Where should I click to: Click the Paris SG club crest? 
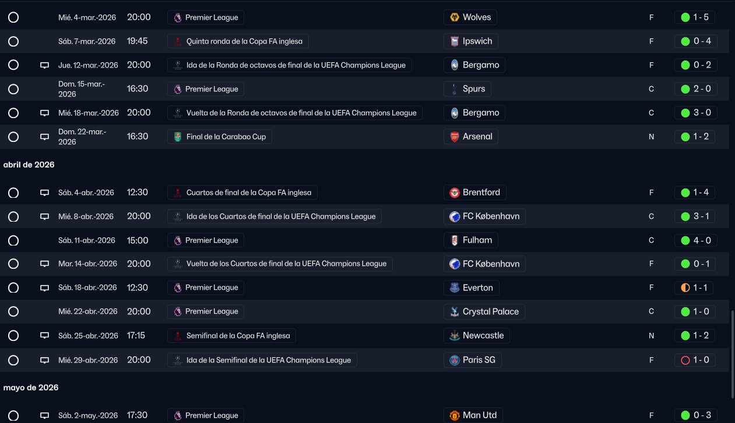(454, 360)
